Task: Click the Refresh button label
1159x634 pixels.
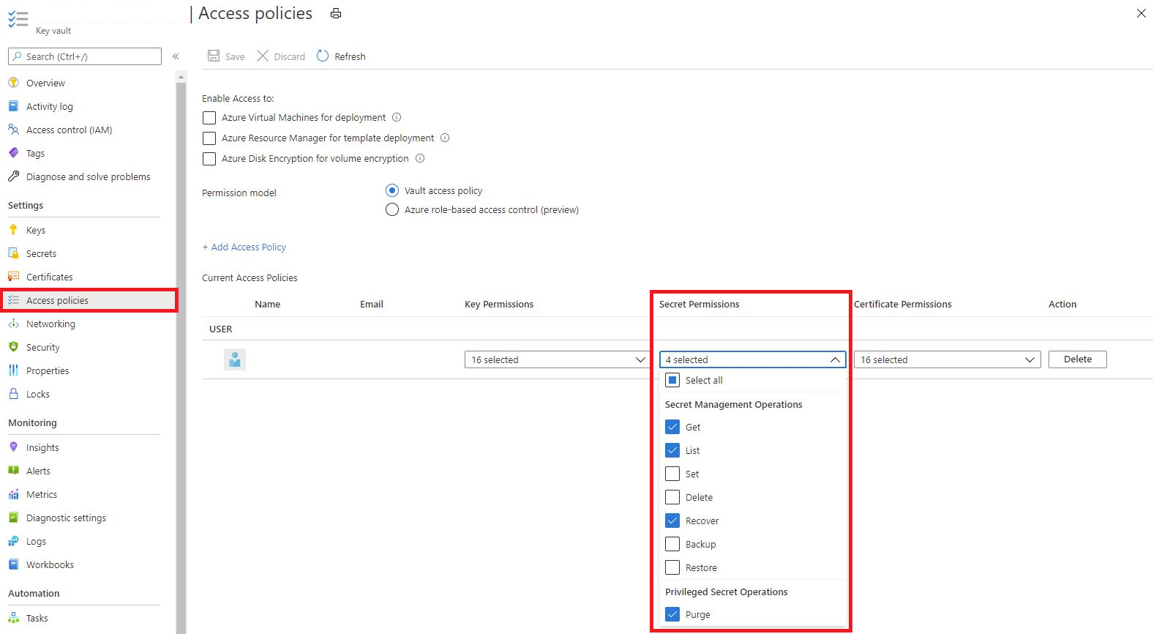Action: click(350, 56)
